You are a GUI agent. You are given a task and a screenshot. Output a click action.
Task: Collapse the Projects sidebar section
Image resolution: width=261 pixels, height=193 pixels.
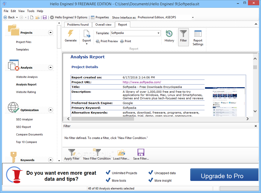[51, 32]
